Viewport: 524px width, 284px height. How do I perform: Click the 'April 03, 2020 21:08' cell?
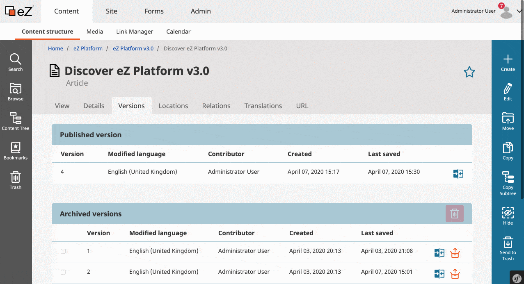point(387,251)
